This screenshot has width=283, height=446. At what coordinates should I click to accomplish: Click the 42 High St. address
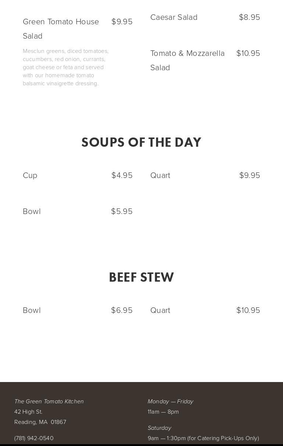[28, 412]
